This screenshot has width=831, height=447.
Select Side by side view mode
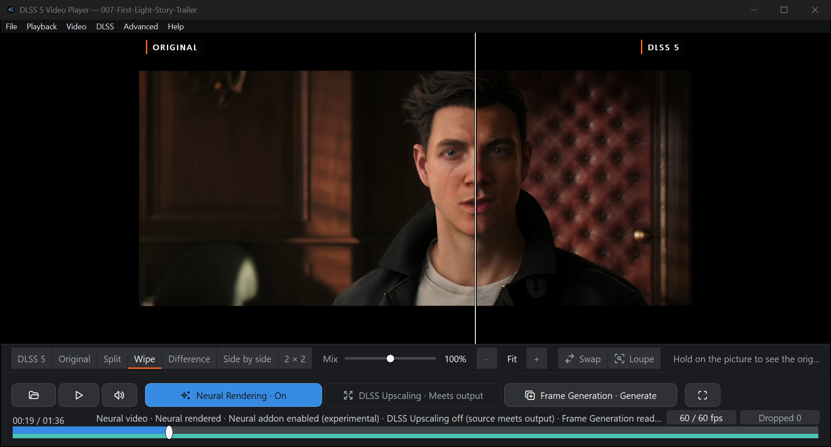pos(247,359)
